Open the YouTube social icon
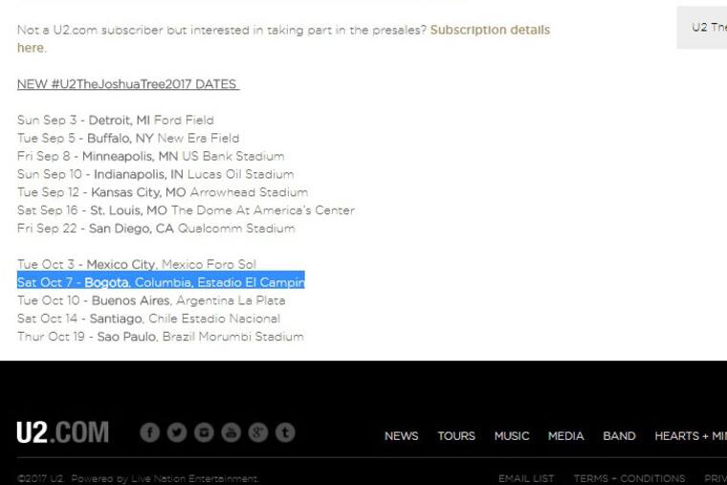The image size is (727, 485). pyautogui.click(x=231, y=432)
